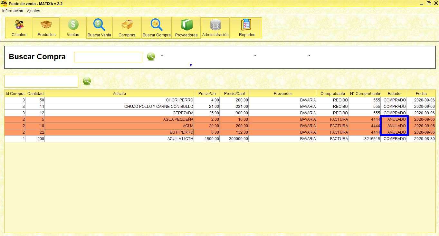Open the Reportes module
439x236 pixels.
(x=246, y=27)
